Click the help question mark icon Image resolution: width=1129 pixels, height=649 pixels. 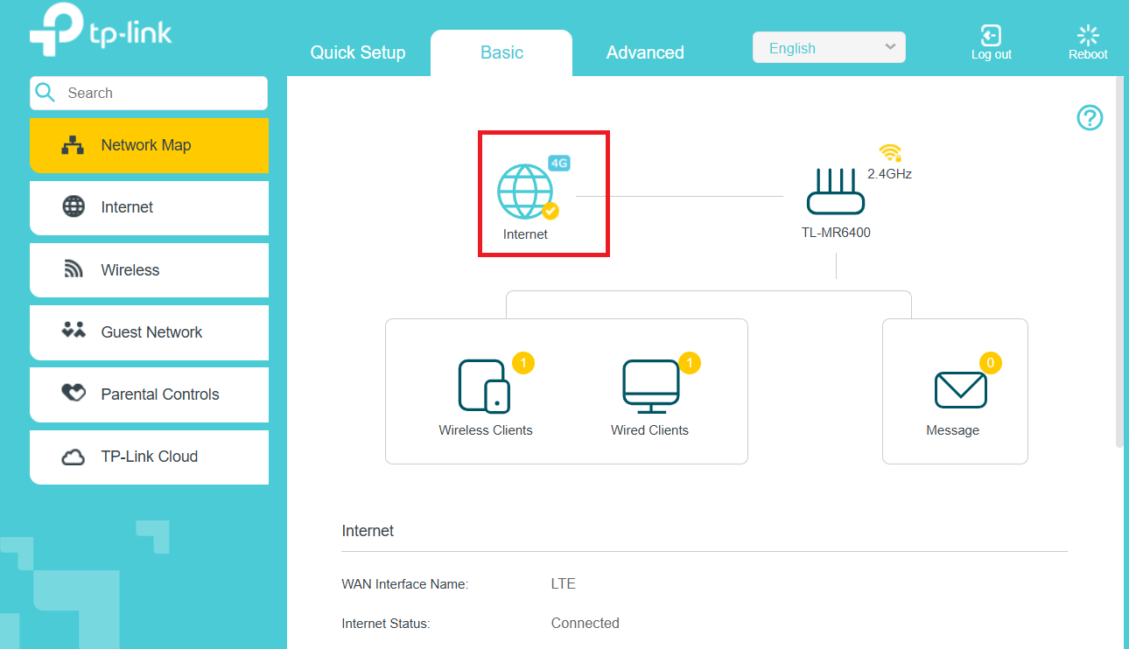(x=1090, y=118)
